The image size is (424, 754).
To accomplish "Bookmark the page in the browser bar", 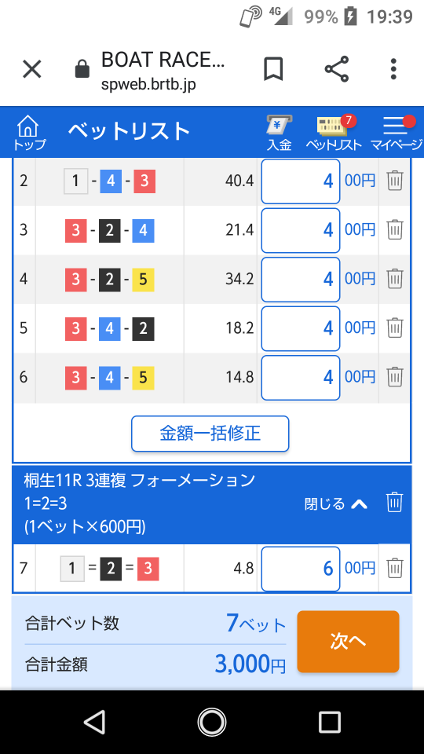I will click(273, 70).
